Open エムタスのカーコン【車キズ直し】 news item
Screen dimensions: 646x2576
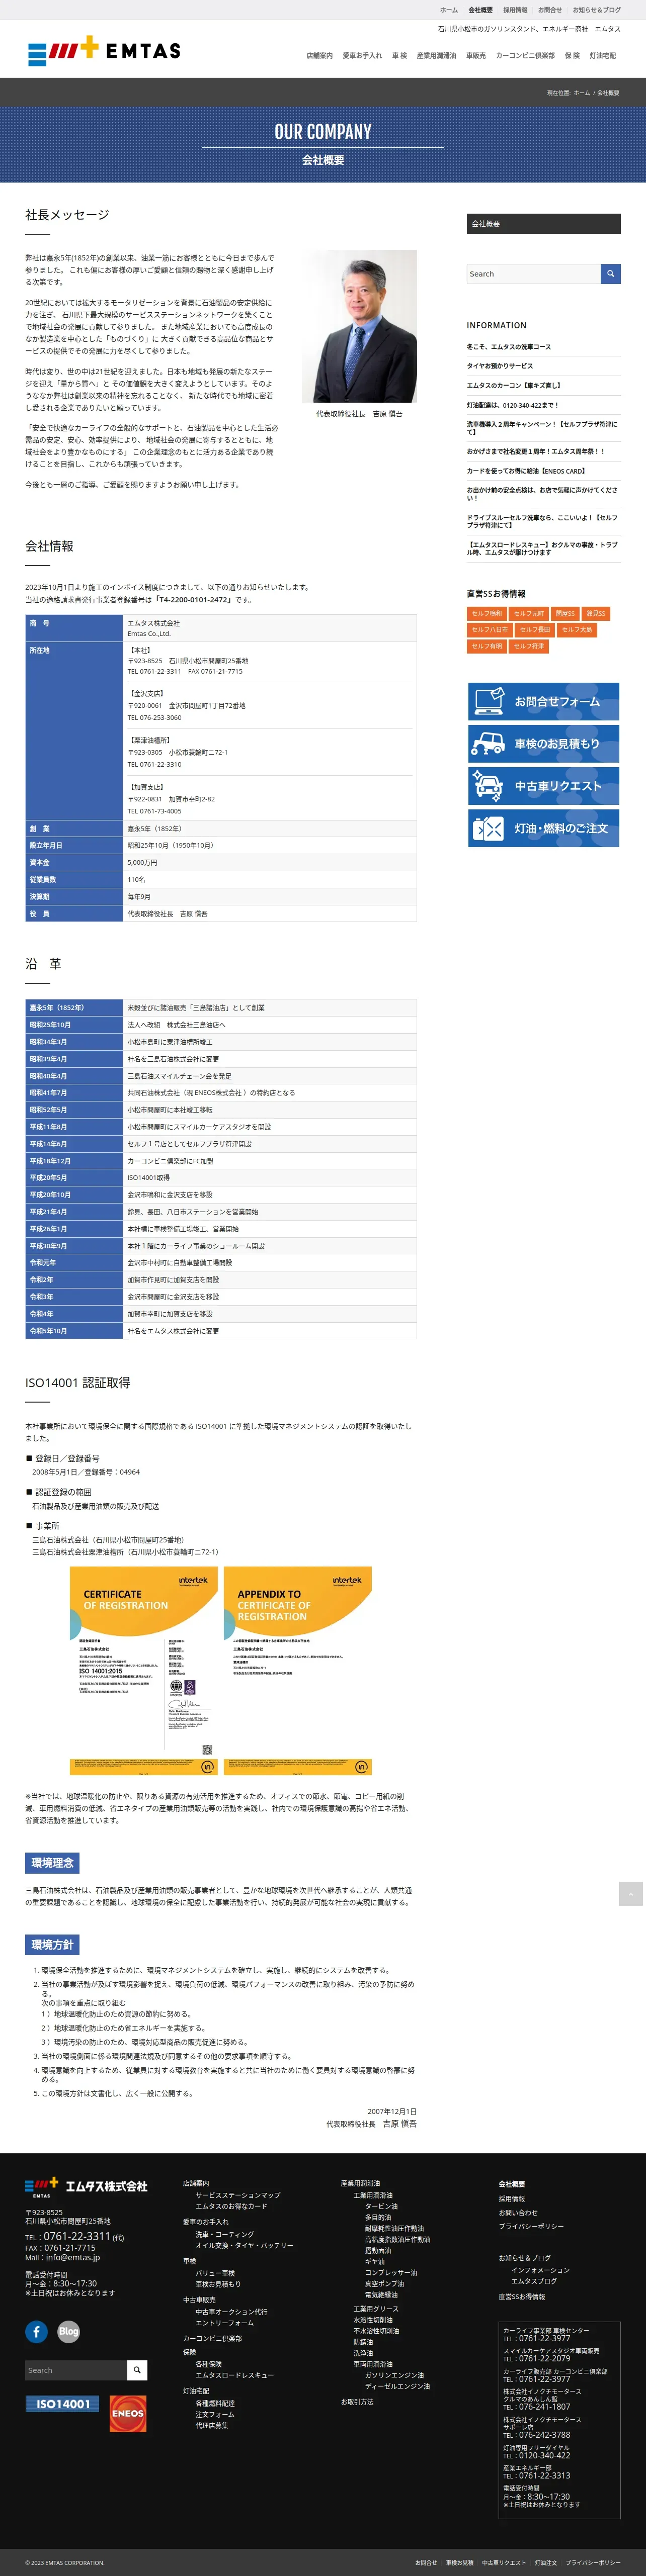(x=514, y=385)
